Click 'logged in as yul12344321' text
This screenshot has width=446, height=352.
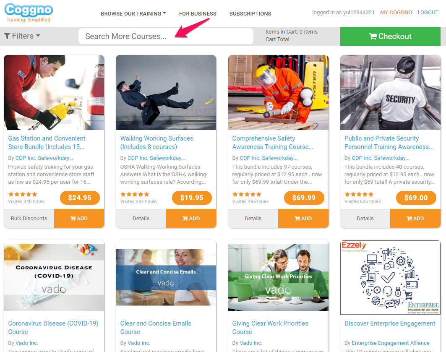[343, 13]
